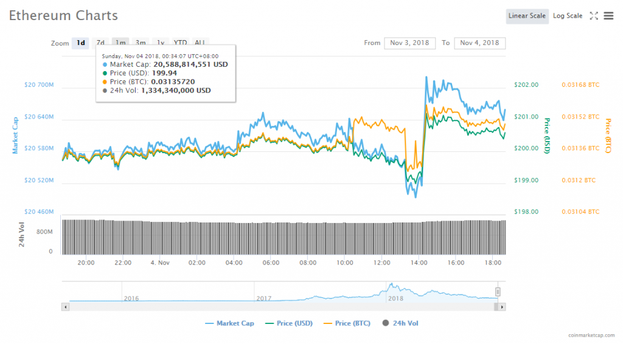623x344 pixels.
Task: Switch to Linear Scale
Action: pos(527,16)
